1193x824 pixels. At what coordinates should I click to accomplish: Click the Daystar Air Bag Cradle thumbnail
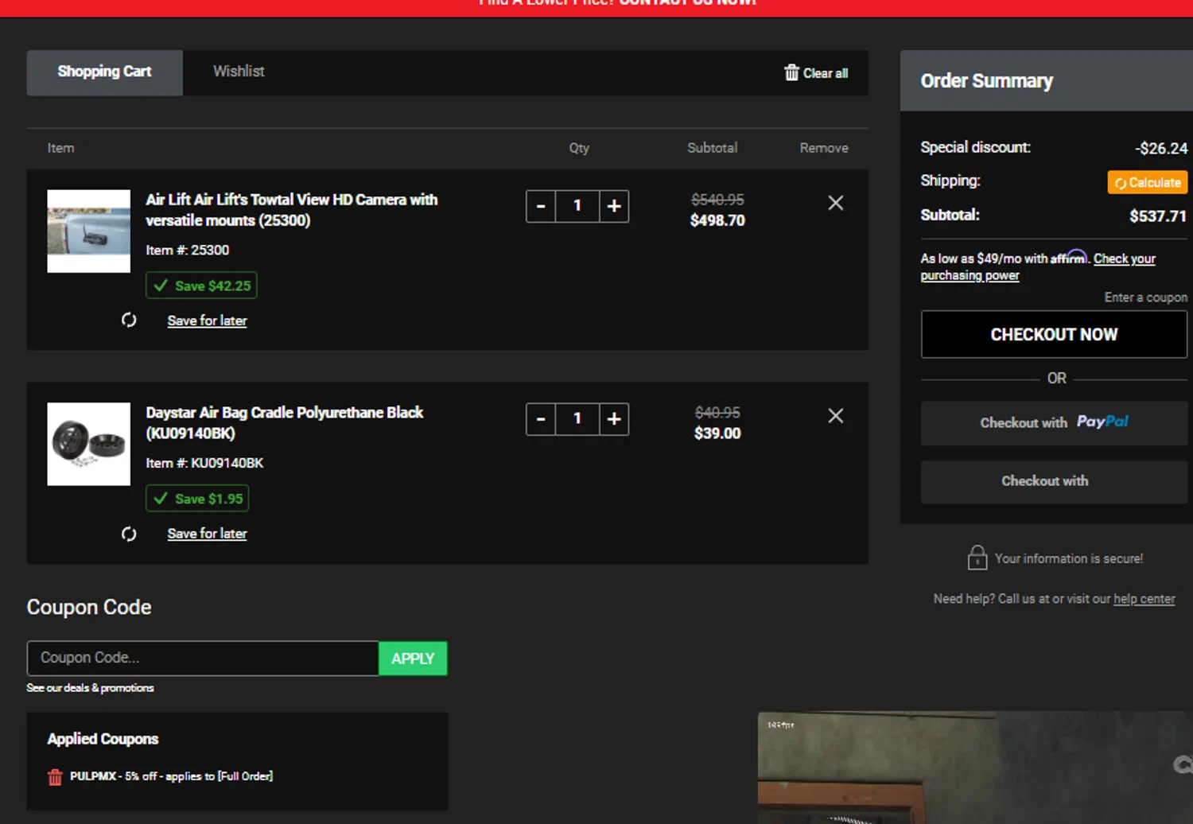click(x=88, y=444)
